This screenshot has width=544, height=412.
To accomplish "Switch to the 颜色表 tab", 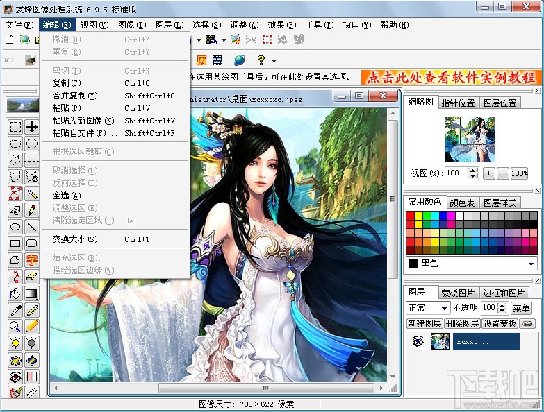I will pos(462,203).
